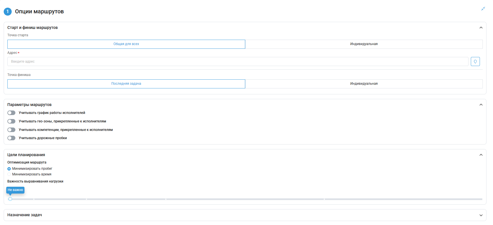Viewport: 493px width, 225px height.
Task: Switch start point to 'Индивидуальная'
Action: pyautogui.click(x=364, y=44)
